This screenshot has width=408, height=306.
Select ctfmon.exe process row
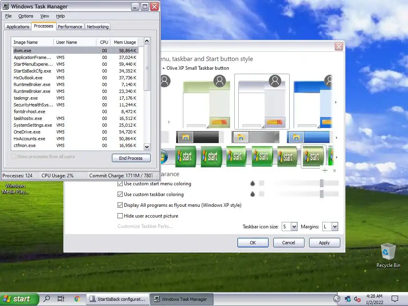[x=75, y=145]
